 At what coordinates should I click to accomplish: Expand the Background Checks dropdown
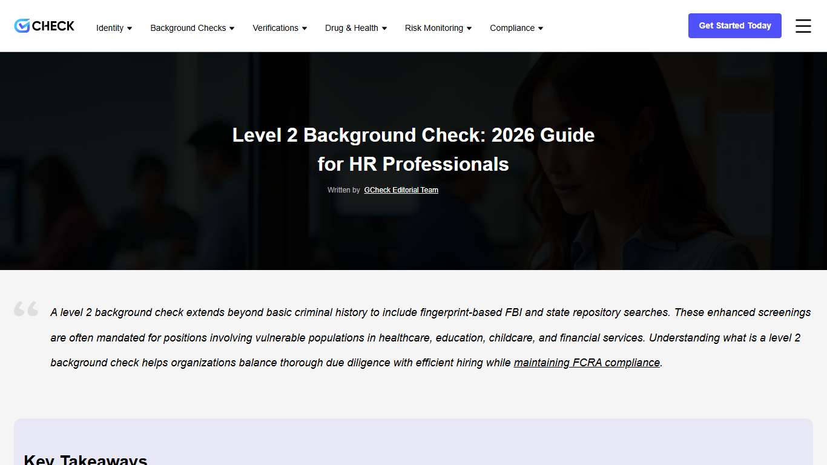[x=192, y=28]
